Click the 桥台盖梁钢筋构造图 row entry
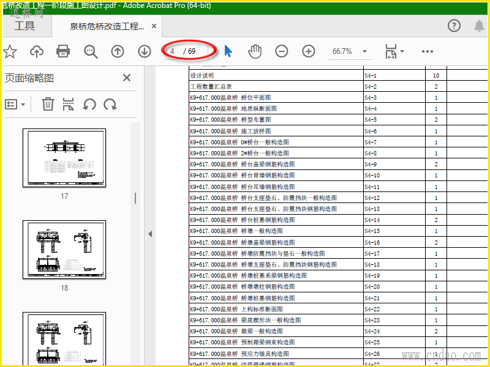The image size is (490, 367). tap(243, 165)
